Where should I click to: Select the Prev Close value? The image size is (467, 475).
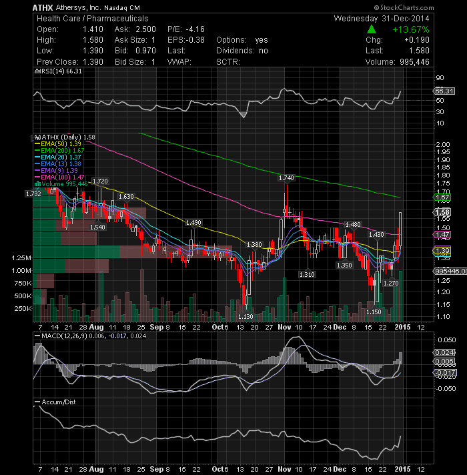[x=93, y=62]
